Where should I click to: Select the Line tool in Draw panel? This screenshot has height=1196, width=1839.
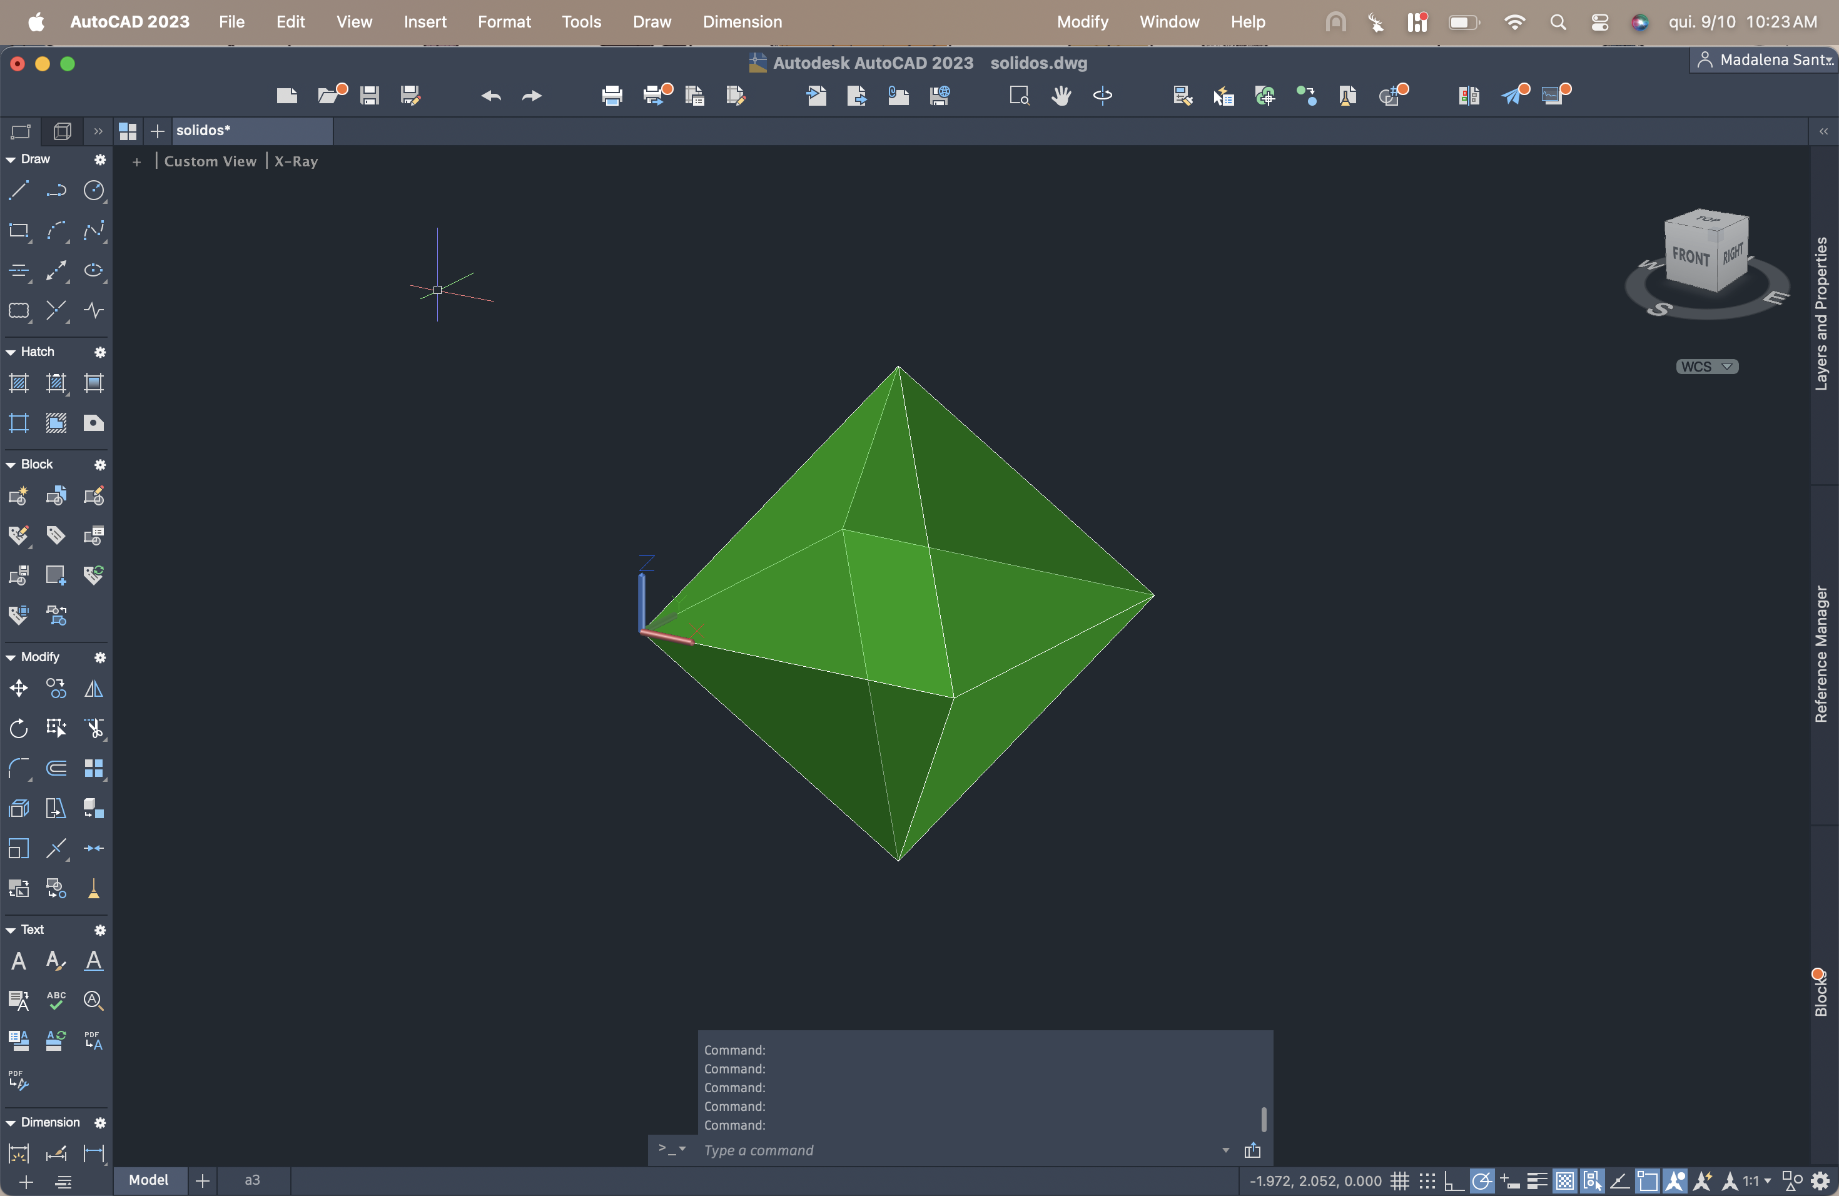[19, 190]
